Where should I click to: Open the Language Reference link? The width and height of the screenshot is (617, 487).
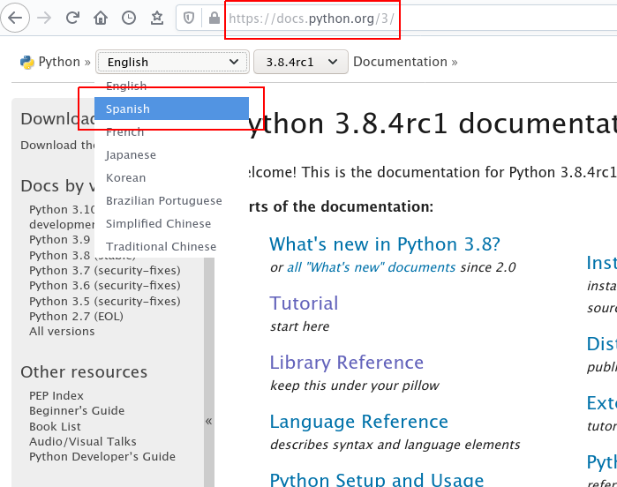tap(359, 422)
